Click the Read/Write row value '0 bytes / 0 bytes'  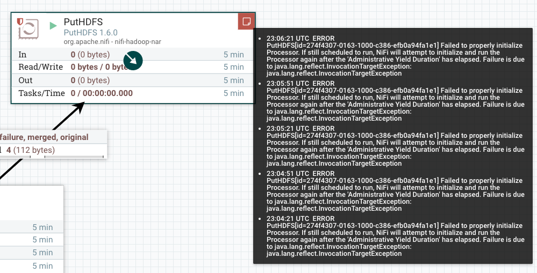[99, 67]
